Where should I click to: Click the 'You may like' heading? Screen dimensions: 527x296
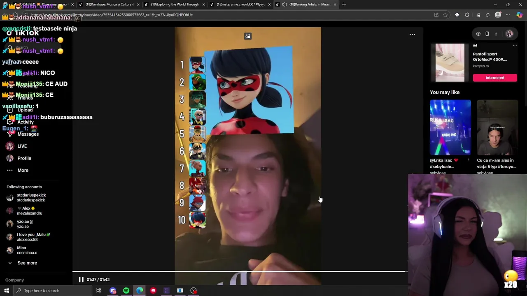tap(445, 92)
